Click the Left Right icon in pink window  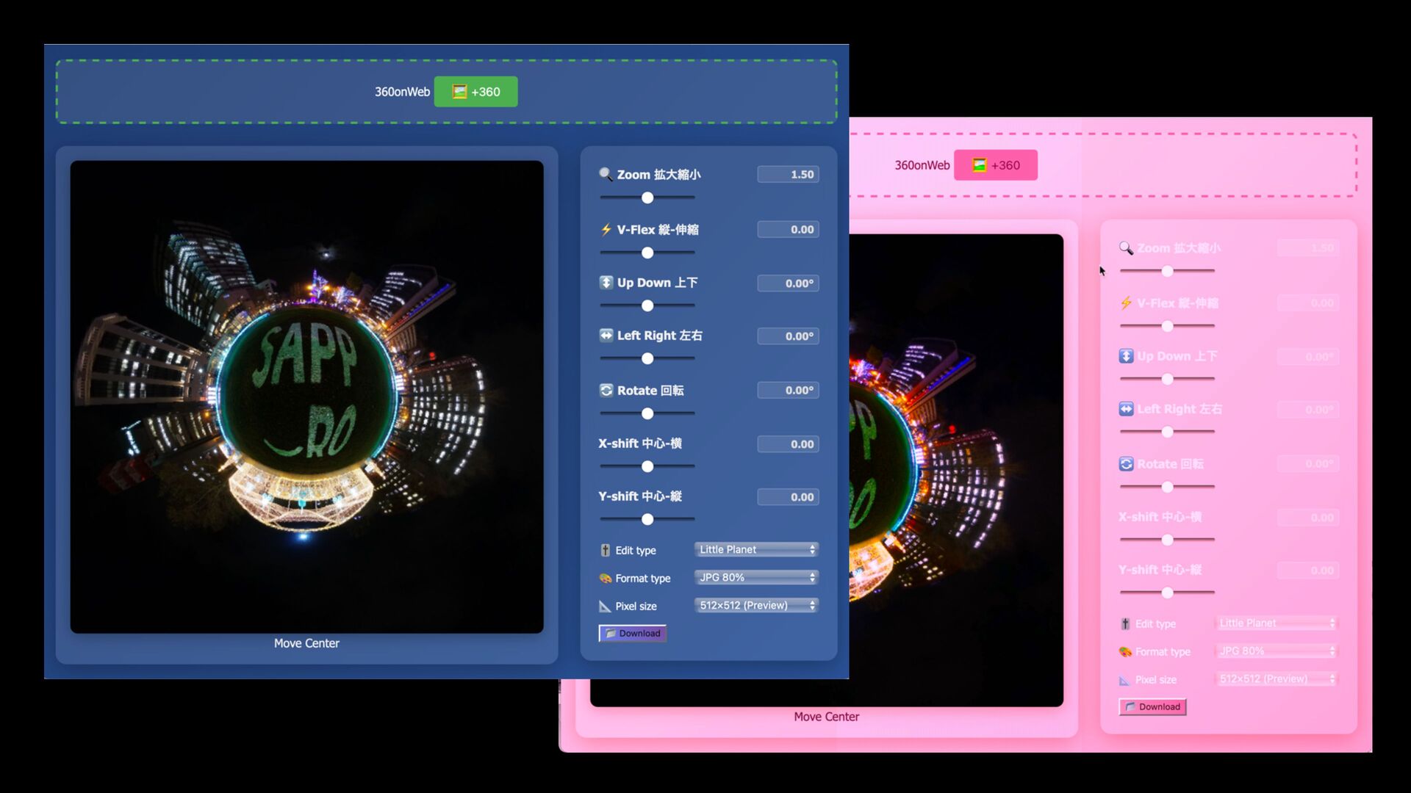[x=1126, y=409]
